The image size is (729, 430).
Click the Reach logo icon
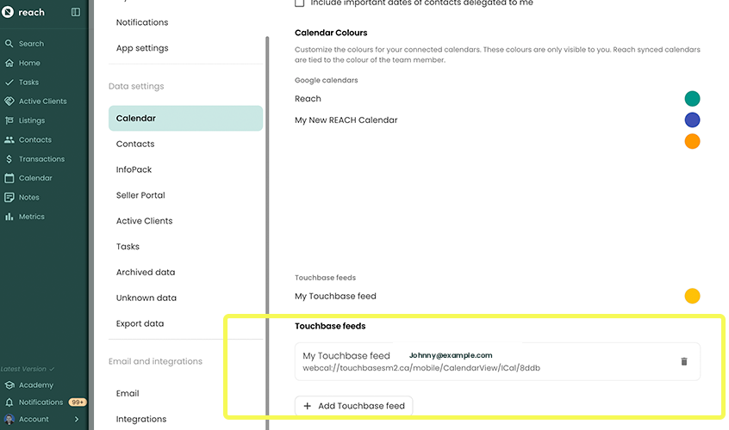(x=9, y=12)
